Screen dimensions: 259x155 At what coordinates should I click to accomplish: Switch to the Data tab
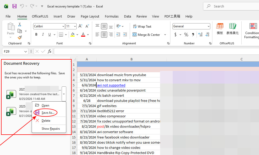[127, 16]
